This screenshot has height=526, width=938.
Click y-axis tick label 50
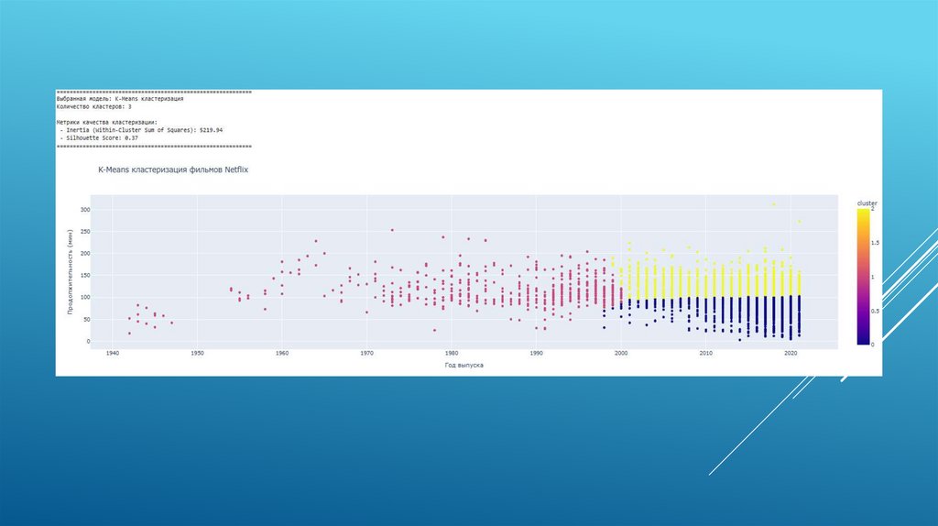(87, 320)
